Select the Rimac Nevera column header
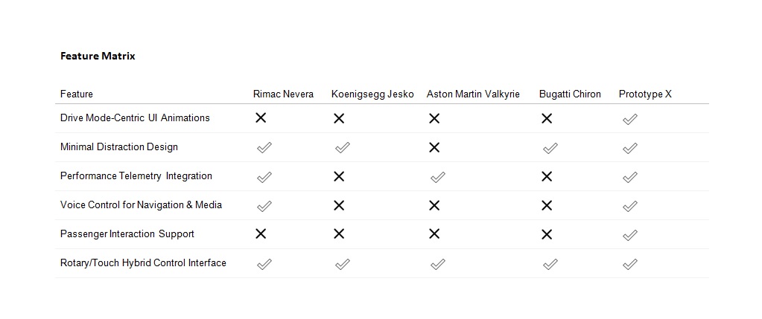This screenshot has width=762, height=319. 283,94
